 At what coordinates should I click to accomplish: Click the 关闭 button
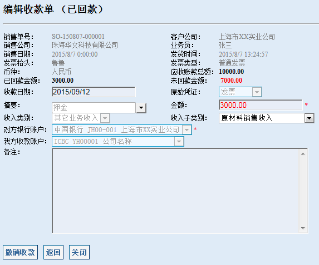coord(79,252)
